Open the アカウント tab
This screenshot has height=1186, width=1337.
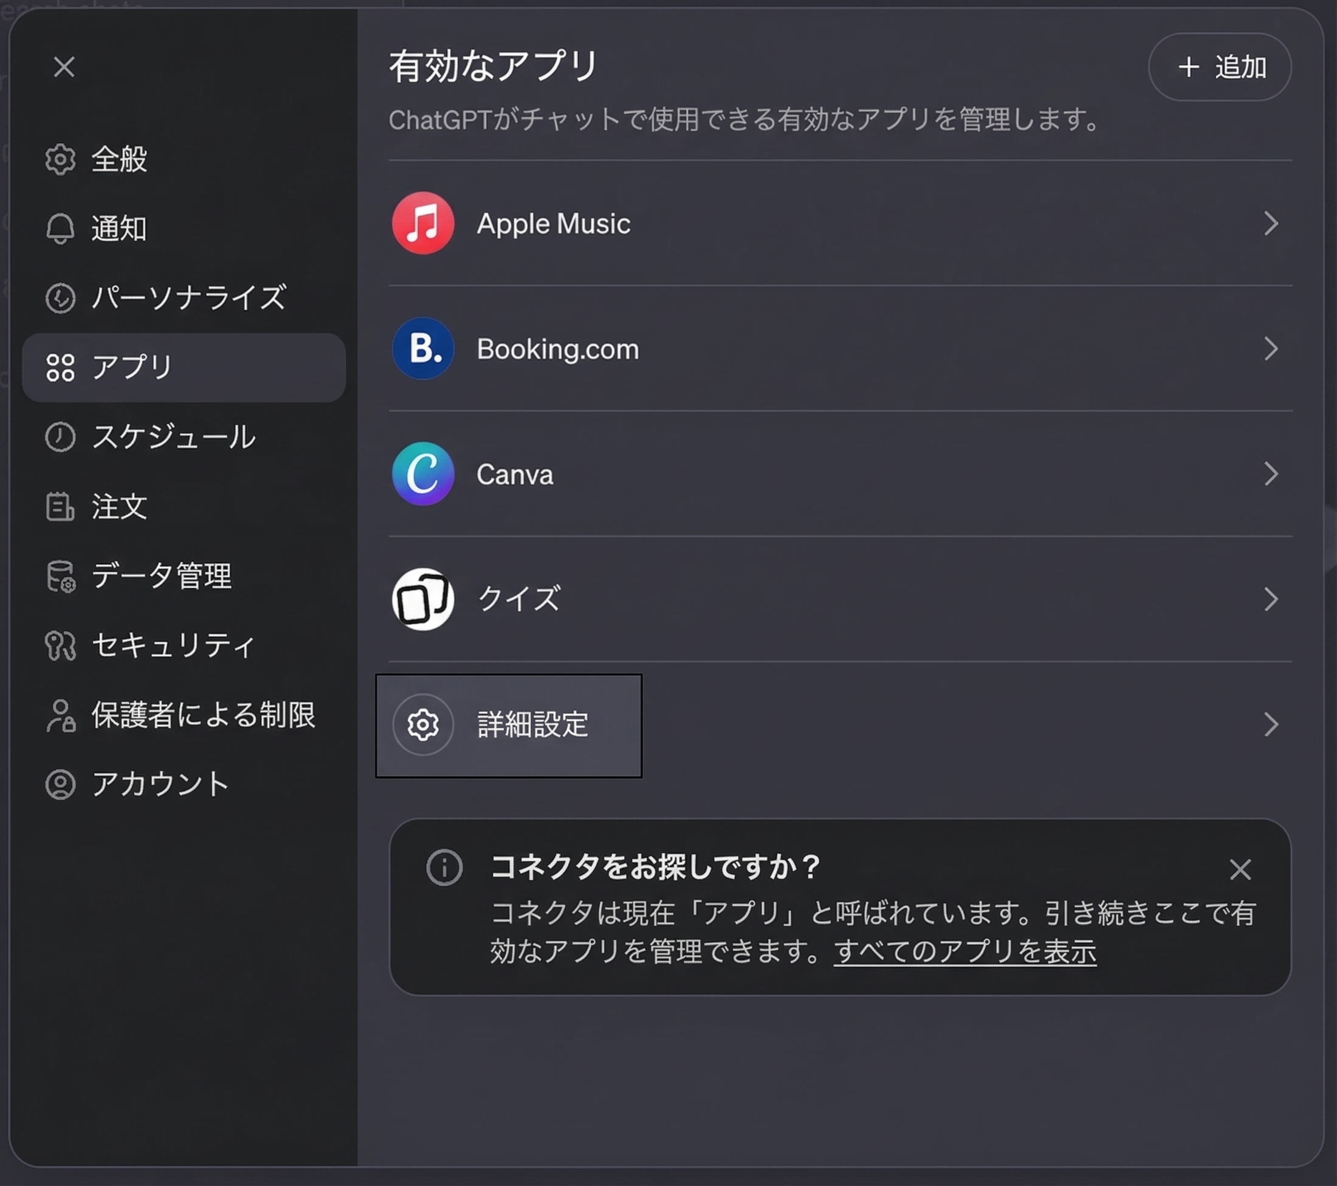click(x=183, y=784)
